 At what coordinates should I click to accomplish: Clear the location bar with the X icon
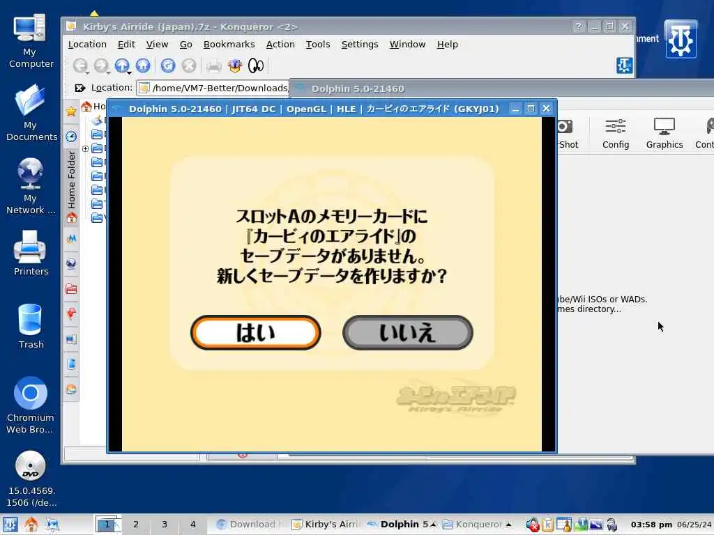[79, 88]
